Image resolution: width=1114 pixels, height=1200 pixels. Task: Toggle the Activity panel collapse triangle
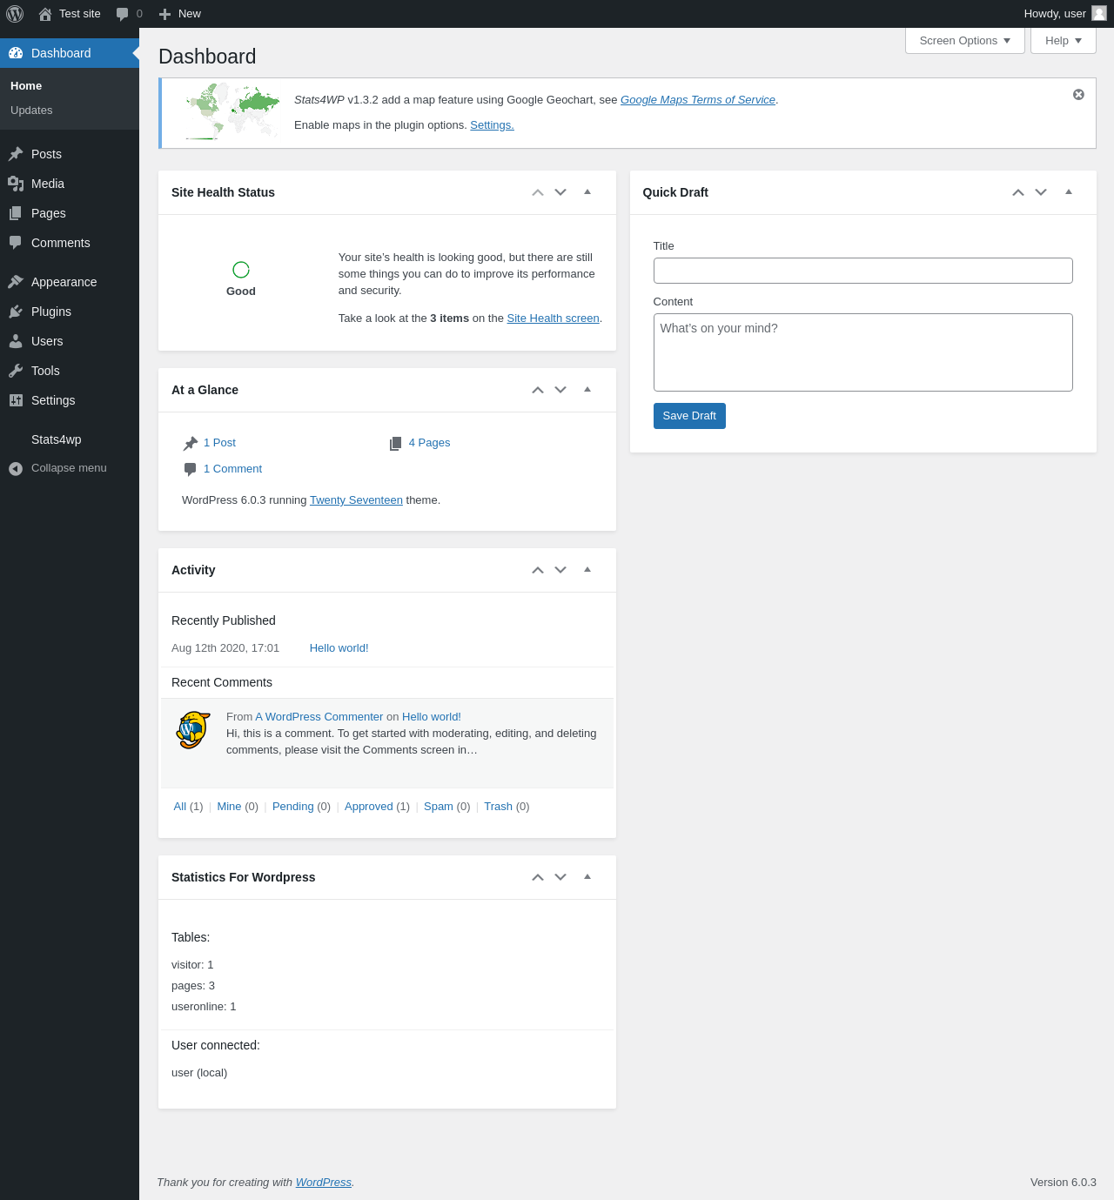[587, 570]
